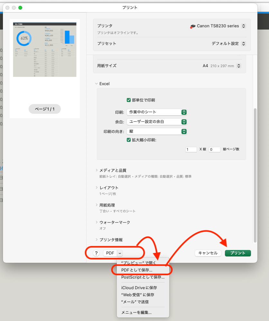The width and height of the screenshot is (269, 321).
Task: Click the PDF button
Action: pos(110,253)
